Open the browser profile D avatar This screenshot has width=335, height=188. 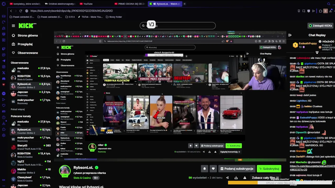325,11
